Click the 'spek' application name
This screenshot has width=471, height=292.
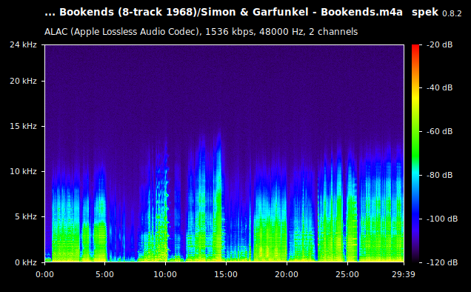click(425, 13)
